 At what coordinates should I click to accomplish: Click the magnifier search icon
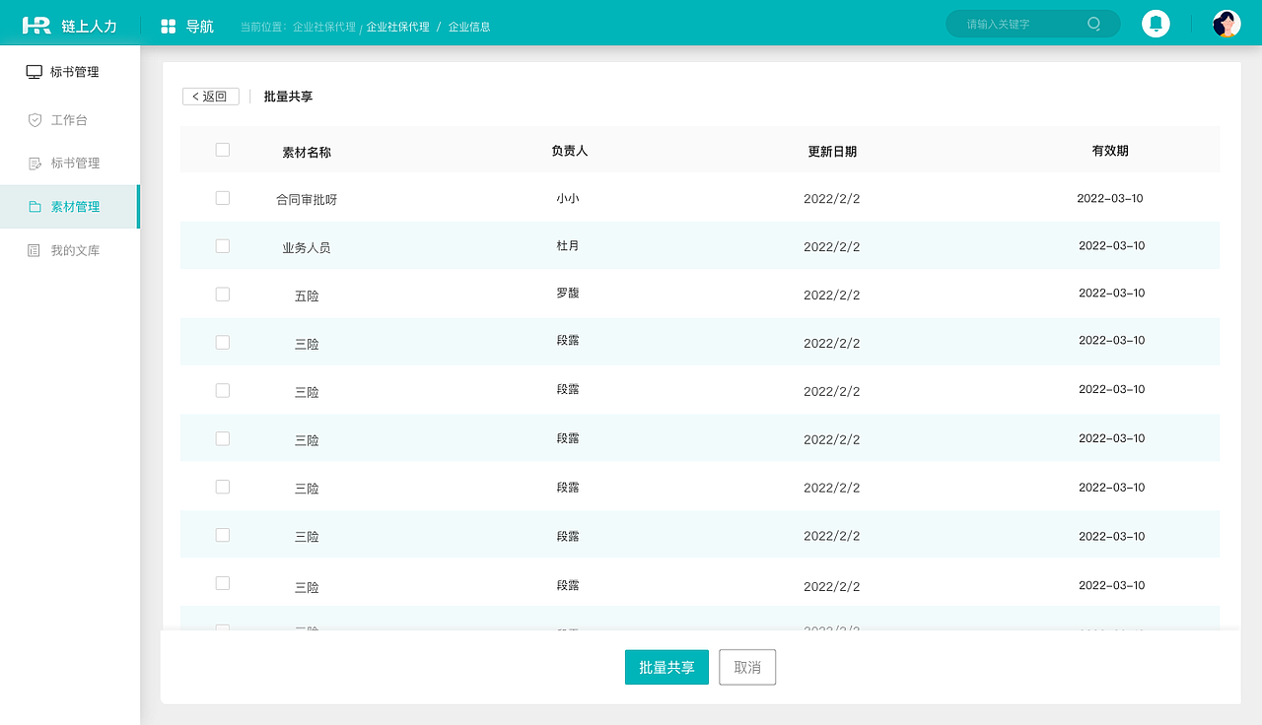[x=1093, y=24]
